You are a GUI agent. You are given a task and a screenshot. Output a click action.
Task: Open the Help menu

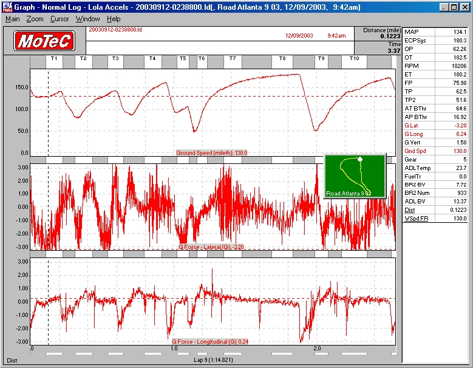click(x=114, y=19)
